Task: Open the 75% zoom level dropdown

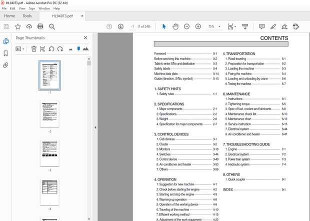Action: (214, 26)
